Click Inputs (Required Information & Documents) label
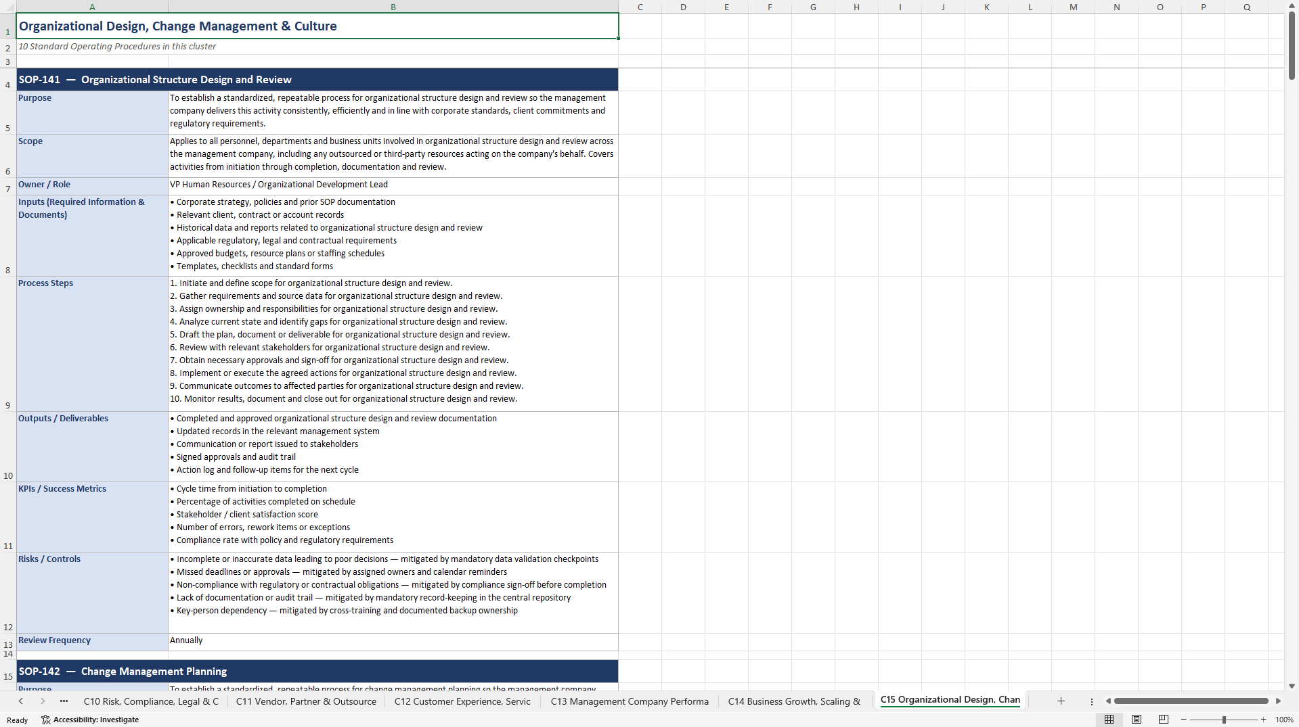 pos(92,235)
